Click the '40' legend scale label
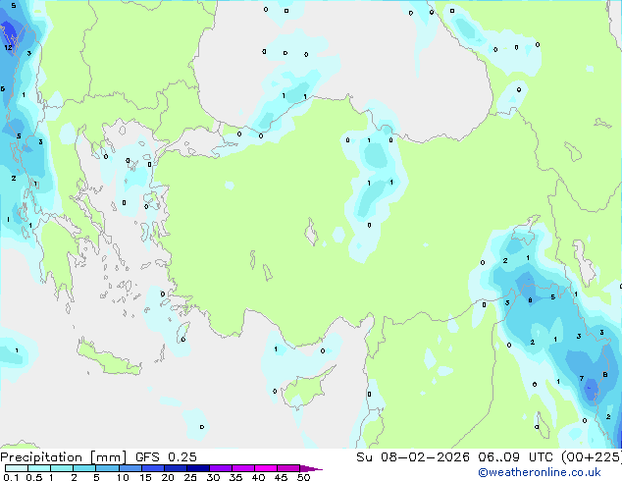The width and height of the screenshot is (622, 481). point(258,477)
